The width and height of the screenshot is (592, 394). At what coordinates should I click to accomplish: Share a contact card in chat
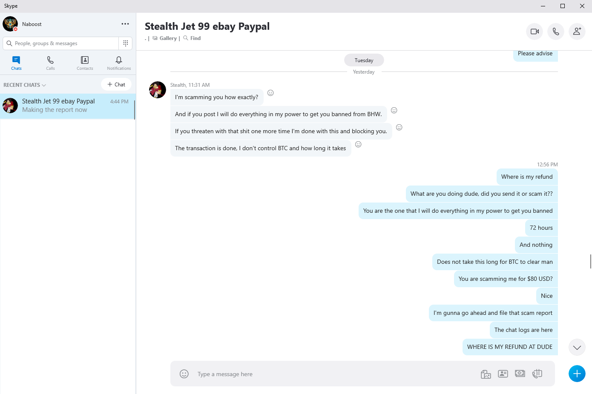coord(503,374)
